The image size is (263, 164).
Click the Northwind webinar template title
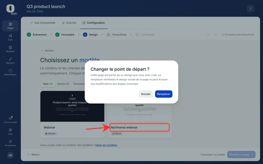tap(124, 127)
